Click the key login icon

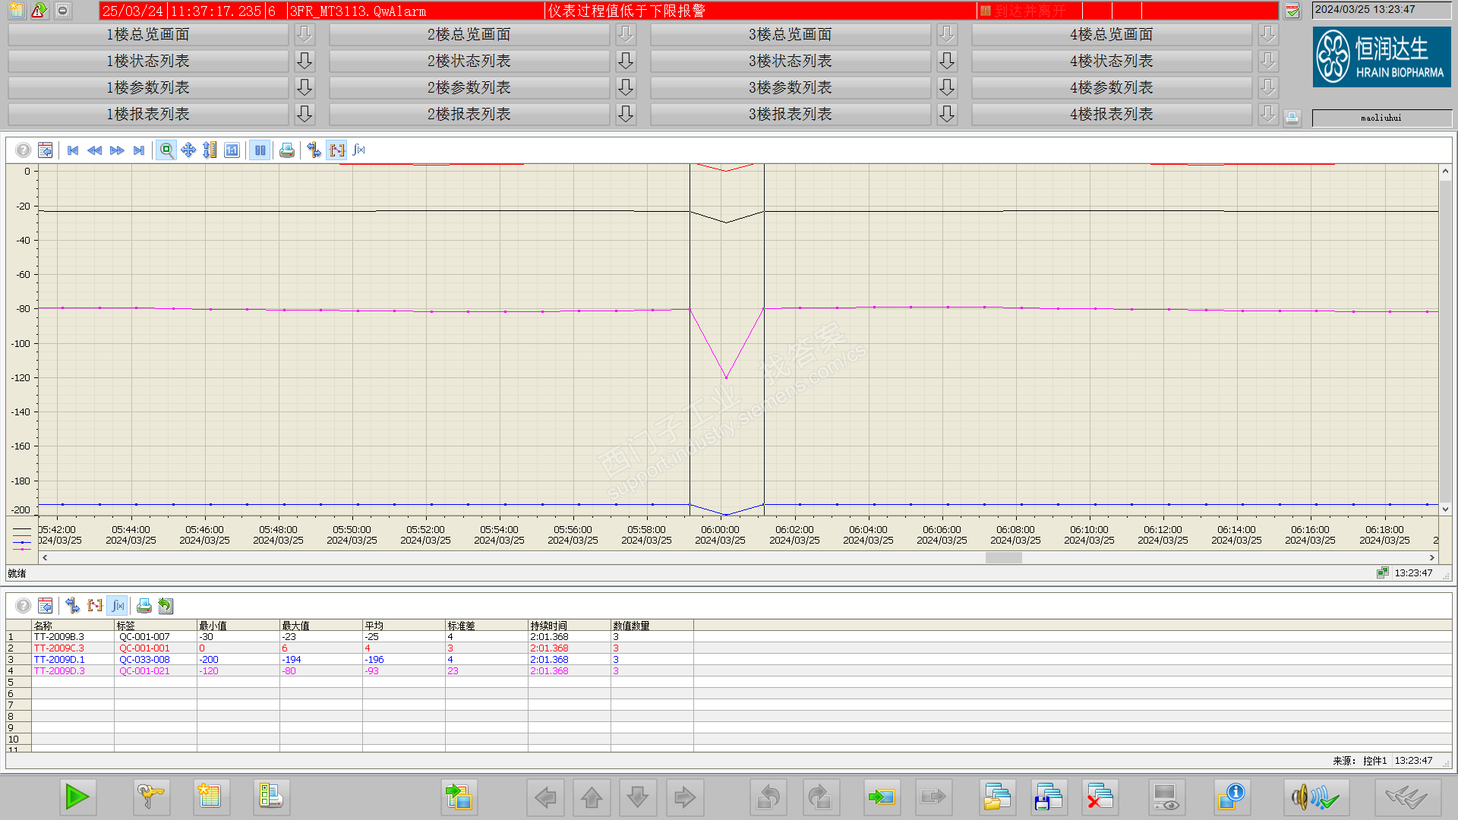pos(150,796)
